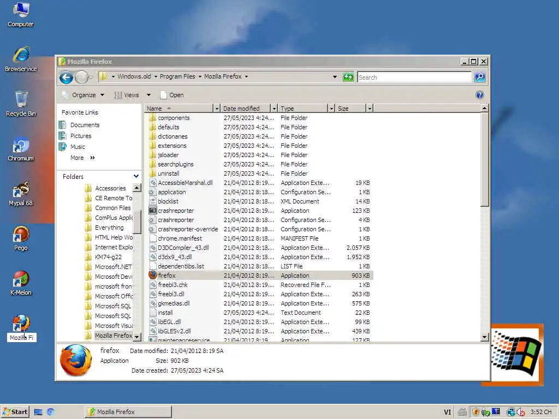Click the keyboard icon in system tray
Viewport: 559px width, 419px height.
[462, 412]
